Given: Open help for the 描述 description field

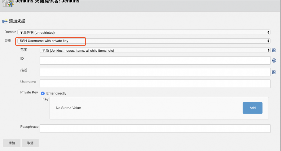Looking at the screenshot, I should pos(274,72).
